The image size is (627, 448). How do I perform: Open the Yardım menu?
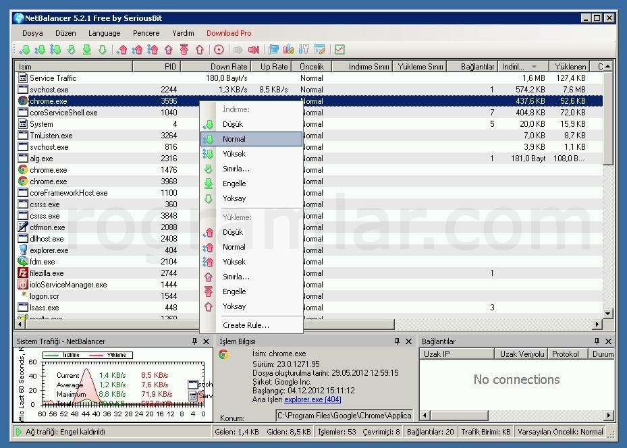(183, 33)
